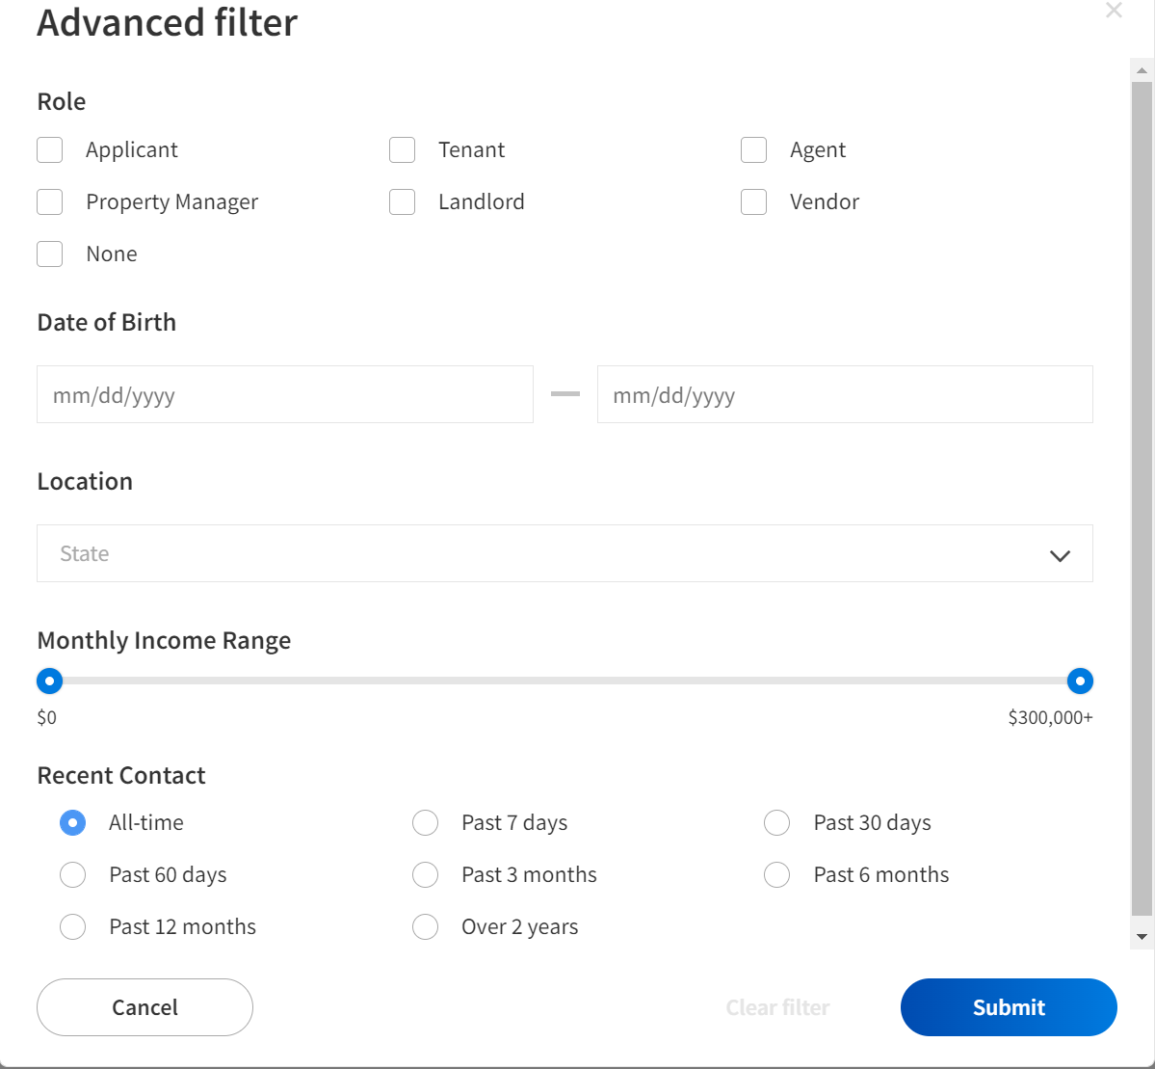Check the Property Manager checkbox

[x=49, y=201]
